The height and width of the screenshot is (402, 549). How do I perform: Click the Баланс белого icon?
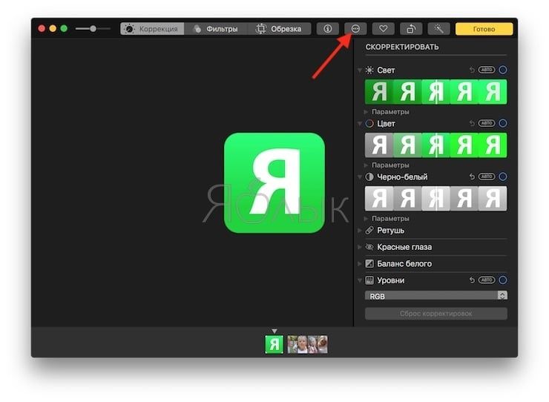click(369, 263)
